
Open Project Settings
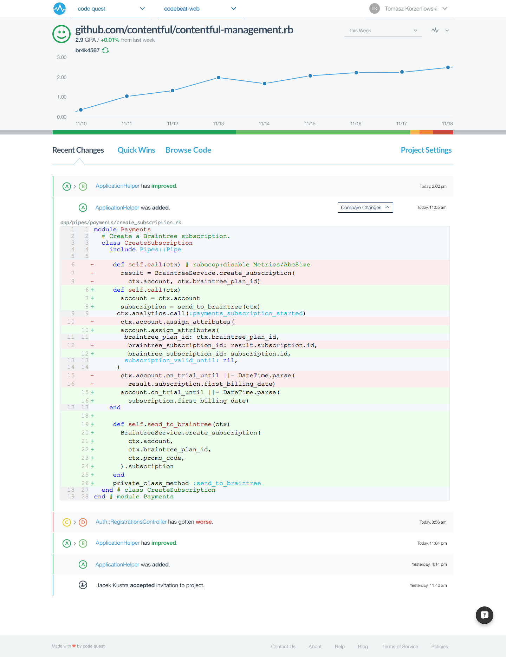tap(426, 150)
